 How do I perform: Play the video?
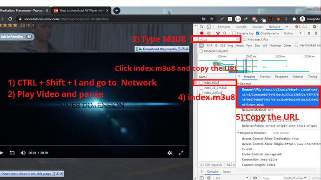coord(1,153)
